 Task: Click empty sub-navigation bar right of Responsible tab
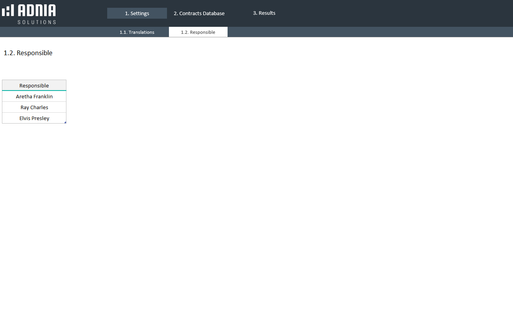[x=350, y=32]
